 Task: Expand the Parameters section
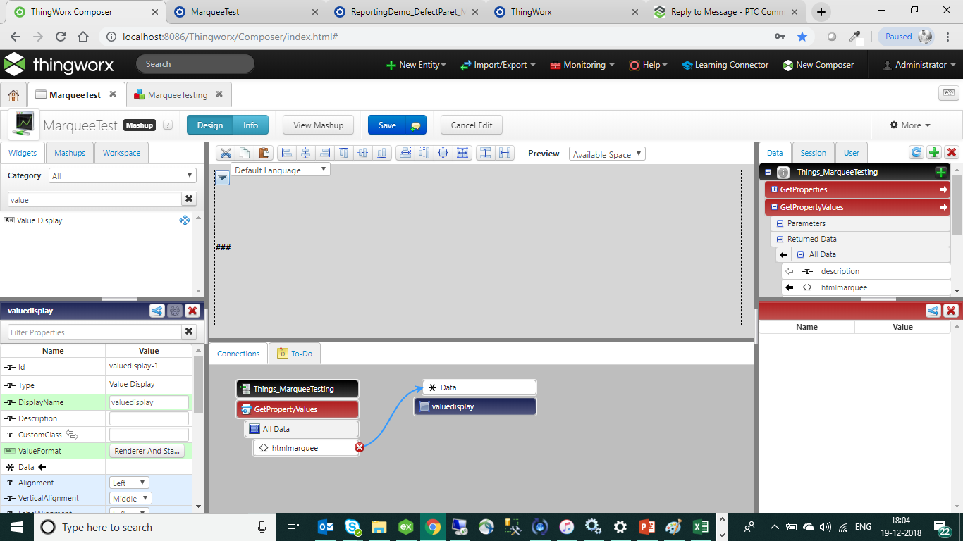point(780,223)
